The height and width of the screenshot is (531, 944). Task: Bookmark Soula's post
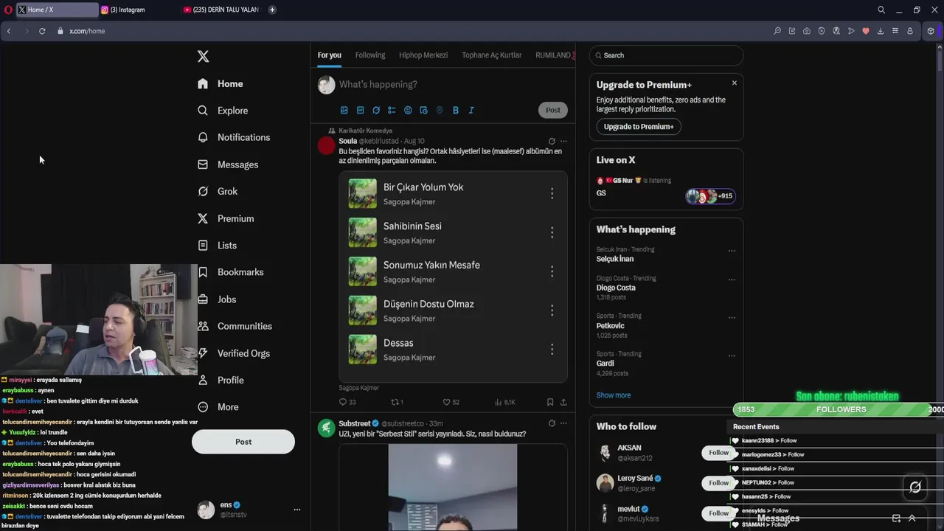tap(550, 402)
